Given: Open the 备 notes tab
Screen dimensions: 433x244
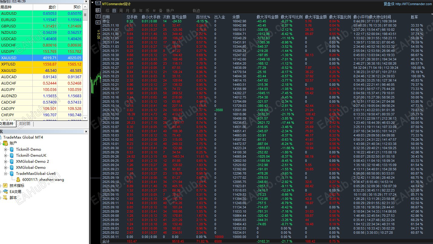Looking at the screenshot, I should pos(161,11).
